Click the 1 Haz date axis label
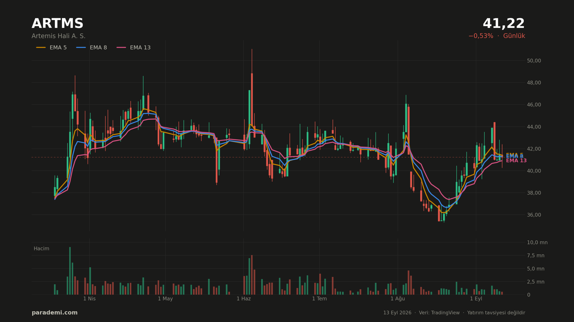574x322 pixels. pyautogui.click(x=244, y=299)
